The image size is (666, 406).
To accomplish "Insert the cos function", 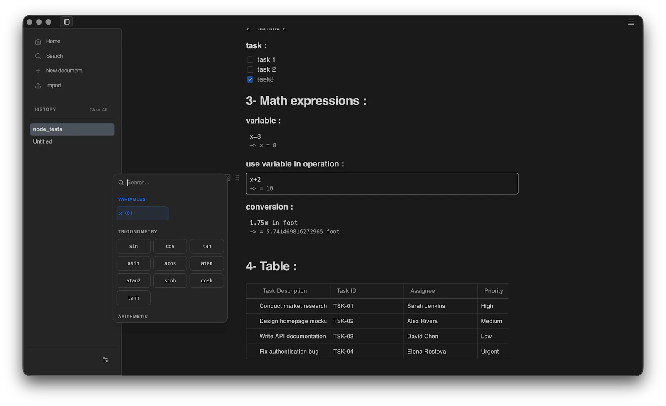I will [x=170, y=246].
